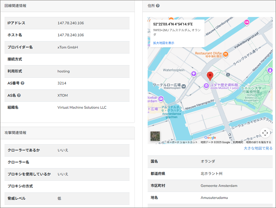276x208 pixels.
Task: Open the map camera controls button
Action: tap(265, 133)
